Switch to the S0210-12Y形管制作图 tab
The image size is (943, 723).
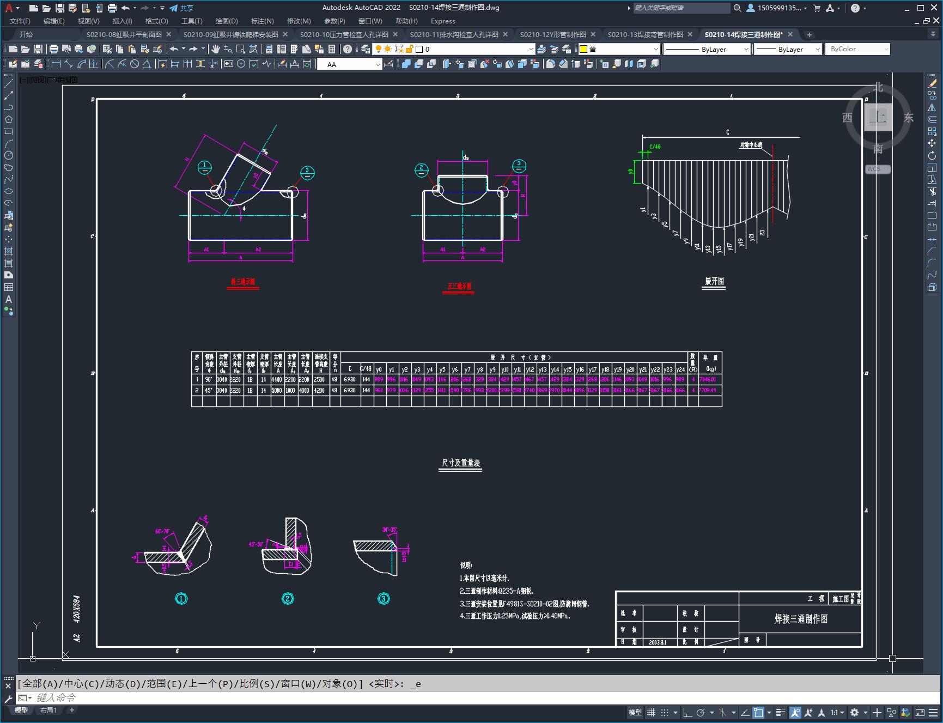point(553,34)
